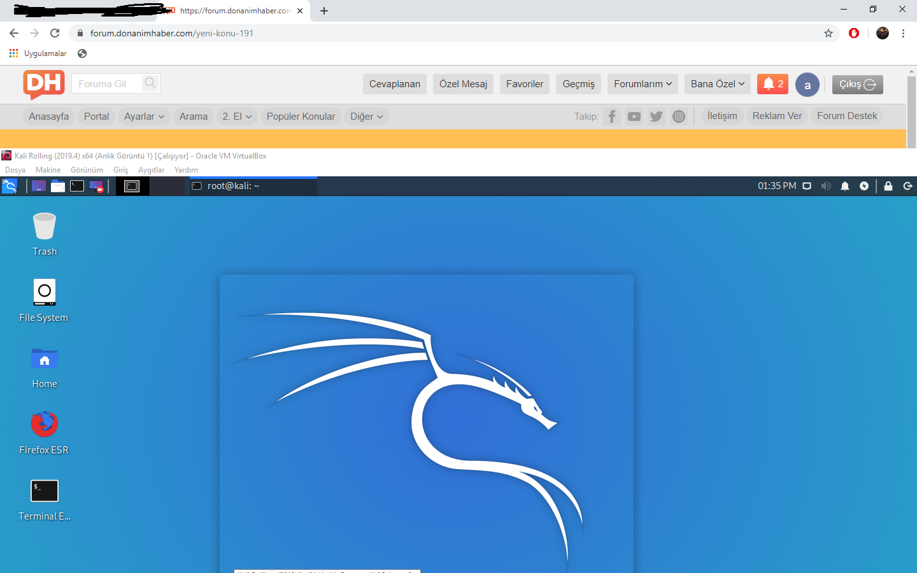Open forum notifications bell showing 2
Viewport: 917px width, 573px height.
(x=772, y=84)
